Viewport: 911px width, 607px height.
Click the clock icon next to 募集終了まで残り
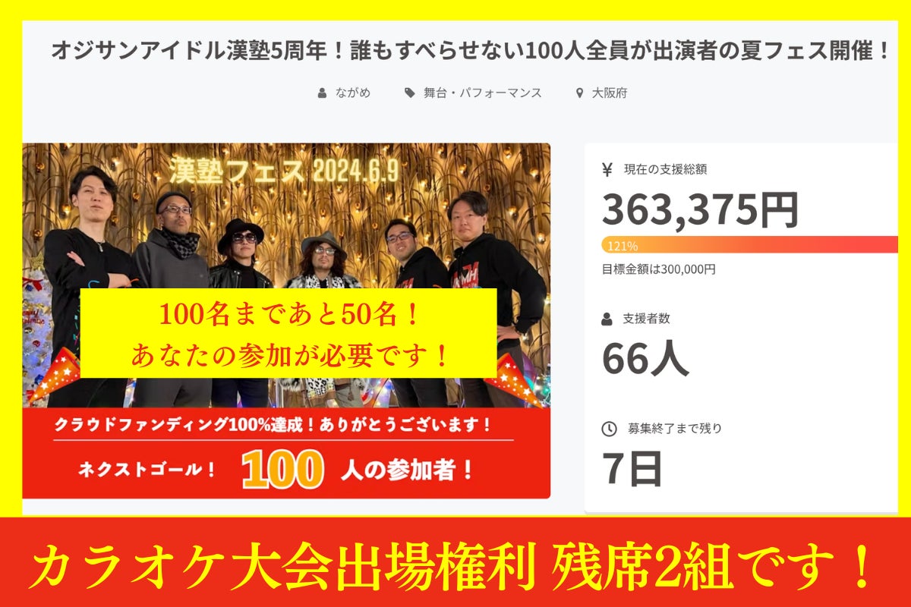(x=609, y=429)
